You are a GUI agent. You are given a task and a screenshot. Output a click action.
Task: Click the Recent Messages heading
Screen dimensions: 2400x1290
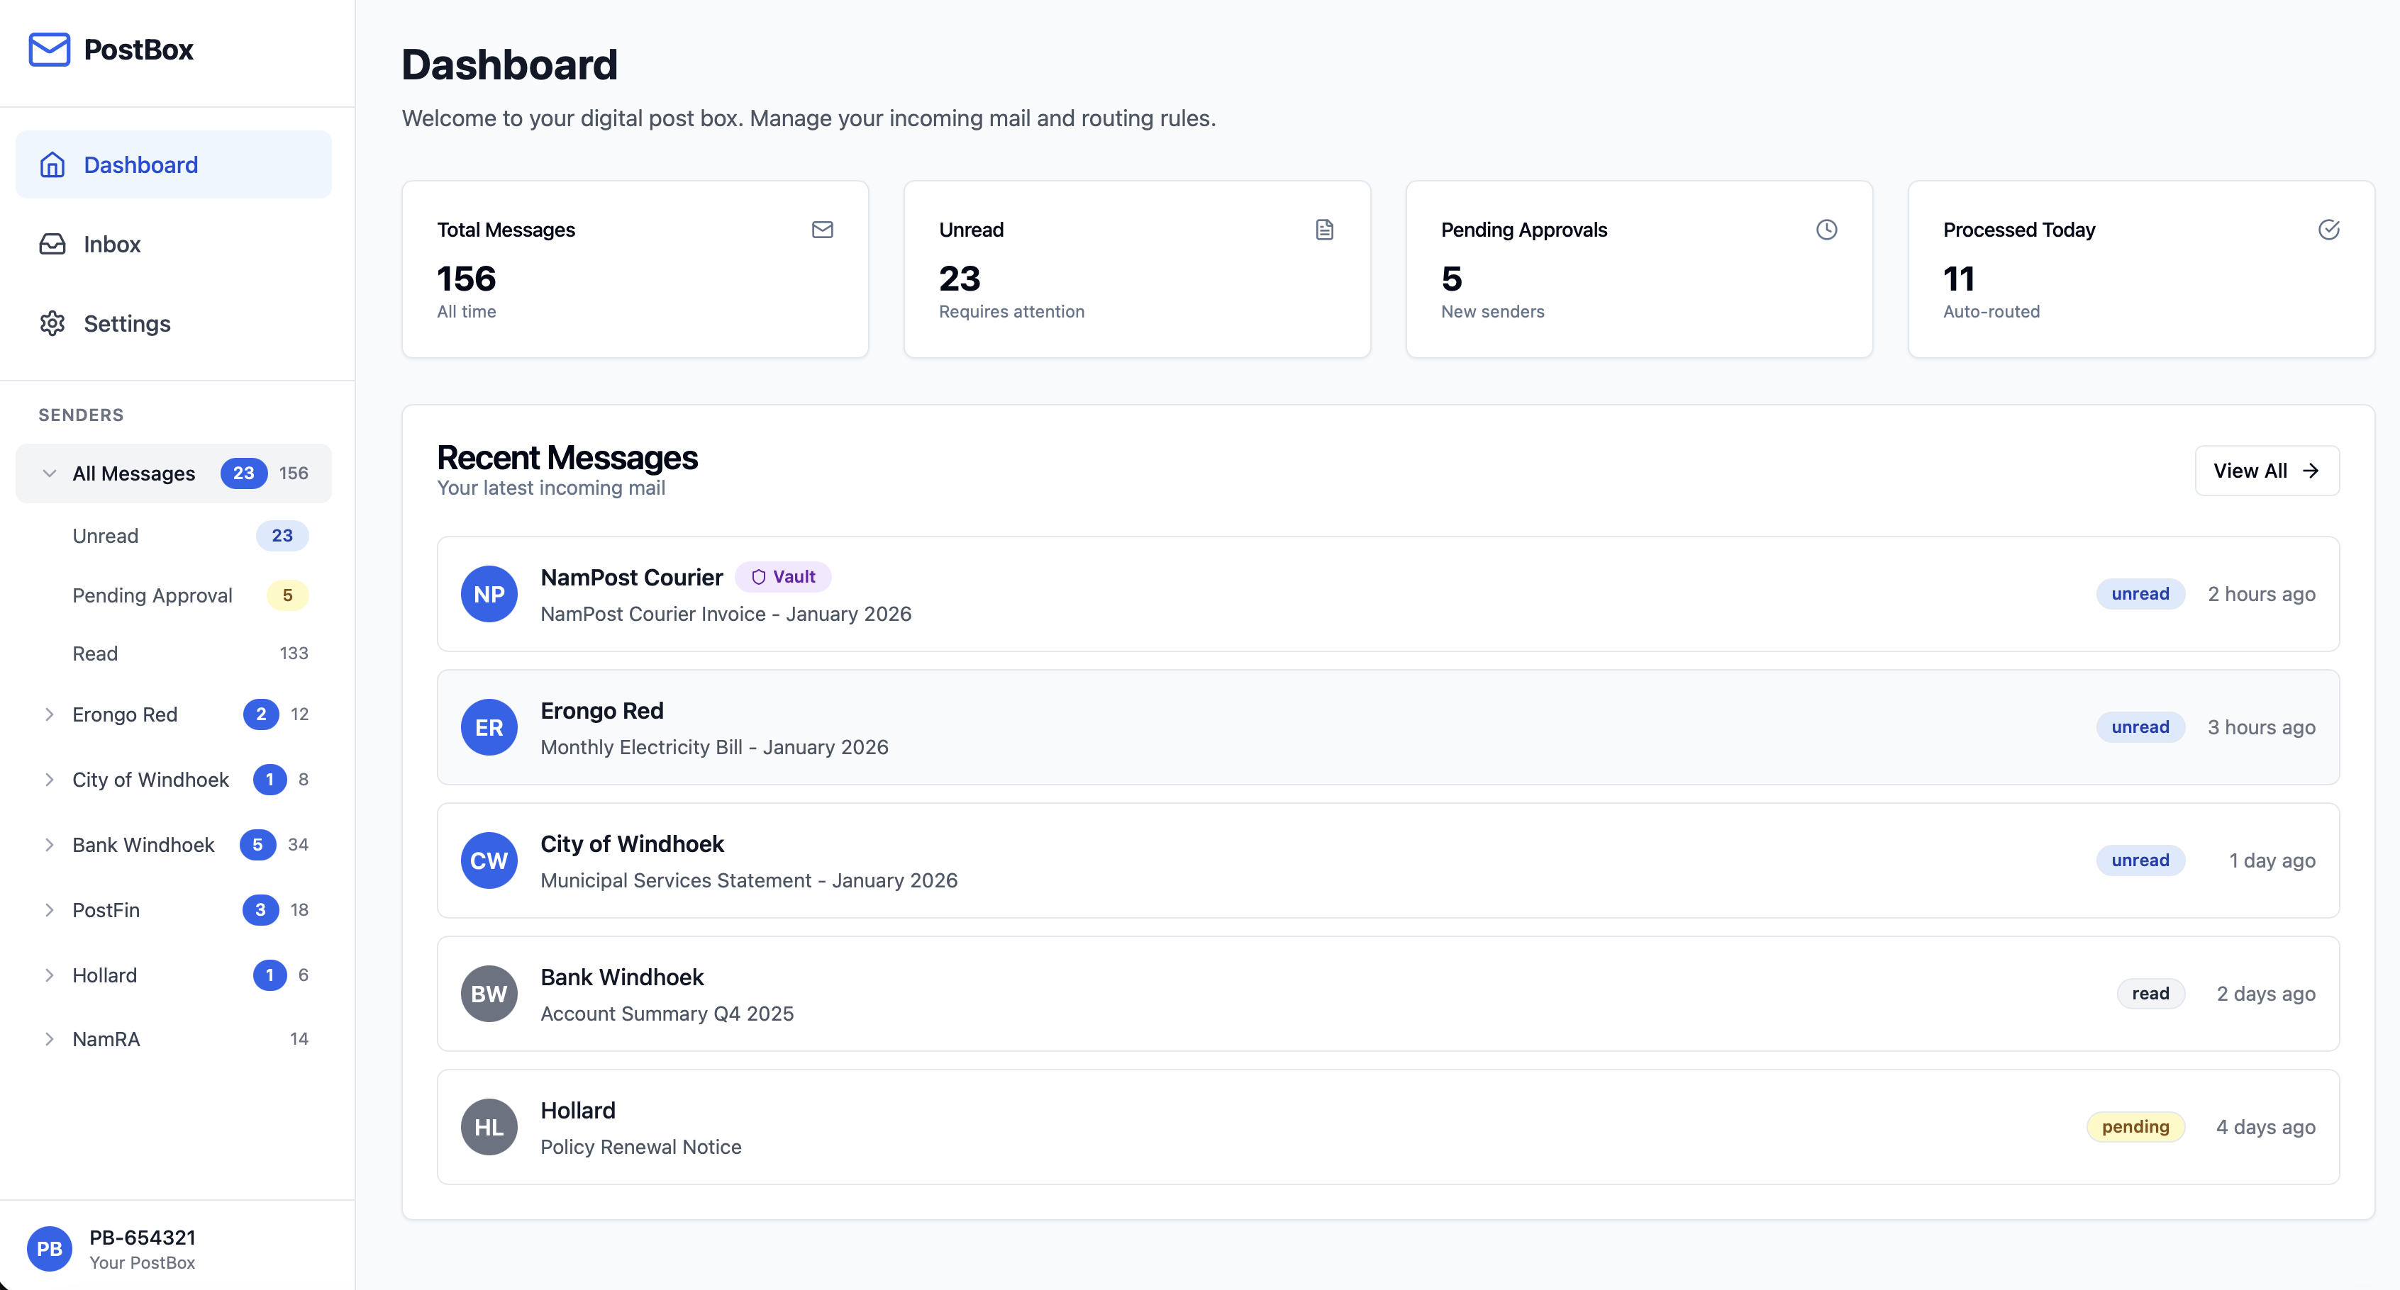[567, 457]
